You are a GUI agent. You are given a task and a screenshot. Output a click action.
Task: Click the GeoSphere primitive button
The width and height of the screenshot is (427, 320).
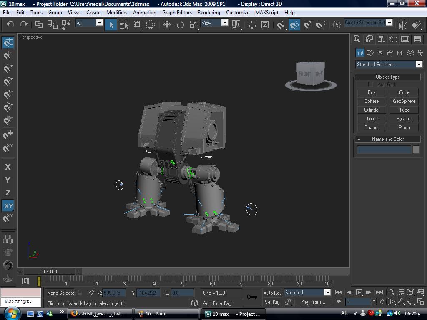404,101
